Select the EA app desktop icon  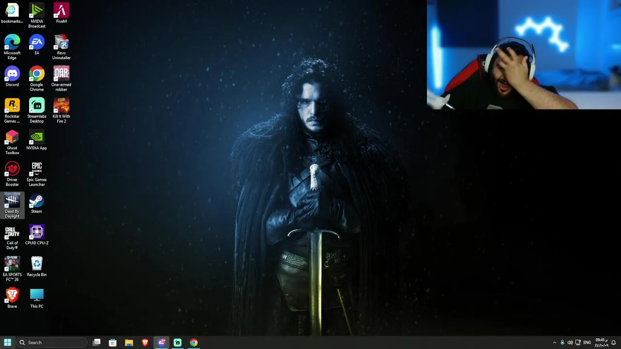click(x=36, y=45)
